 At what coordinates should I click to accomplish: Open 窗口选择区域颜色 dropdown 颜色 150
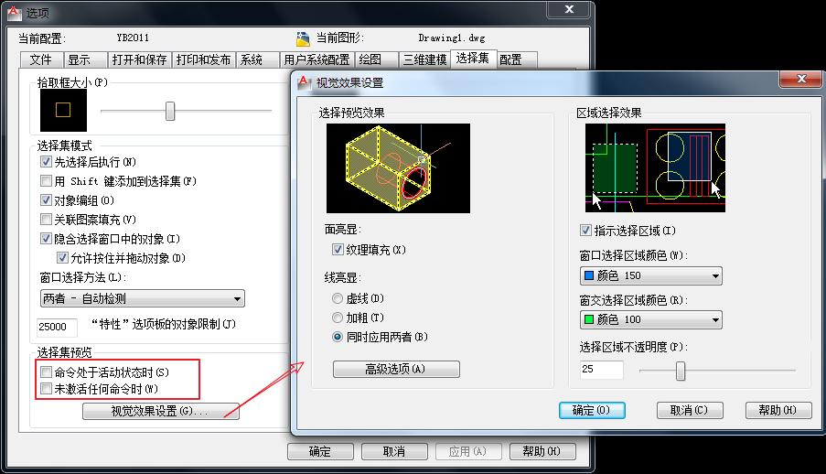651,275
